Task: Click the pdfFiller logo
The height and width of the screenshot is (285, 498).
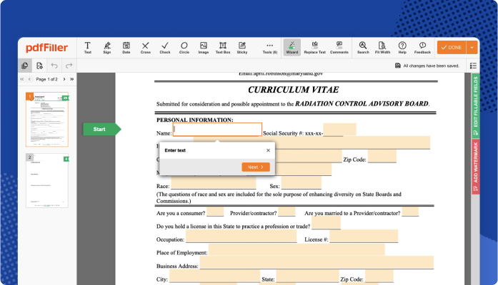Action: [x=46, y=48]
